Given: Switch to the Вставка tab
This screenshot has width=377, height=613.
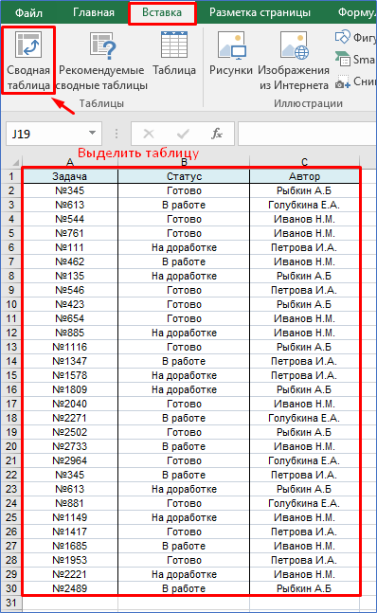Looking at the screenshot, I should (x=162, y=12).
